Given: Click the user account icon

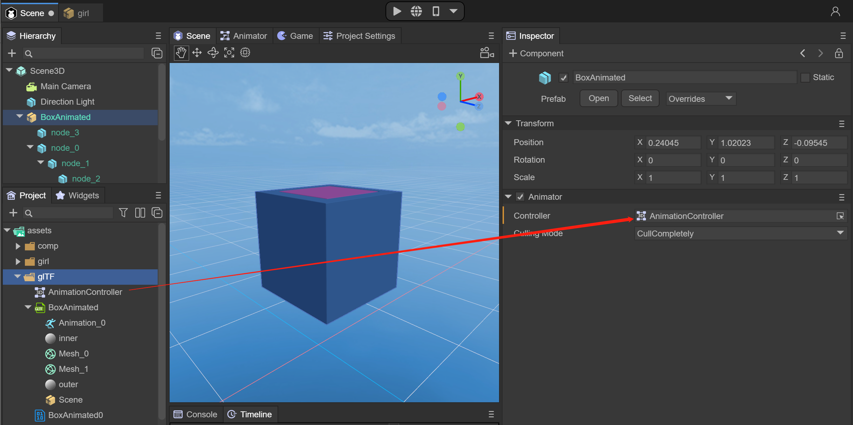Looking at the screenshot, I should (835, 12).
